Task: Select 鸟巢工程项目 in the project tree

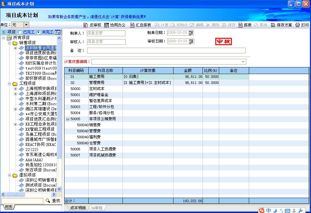Action: click(x=41, y=134)
